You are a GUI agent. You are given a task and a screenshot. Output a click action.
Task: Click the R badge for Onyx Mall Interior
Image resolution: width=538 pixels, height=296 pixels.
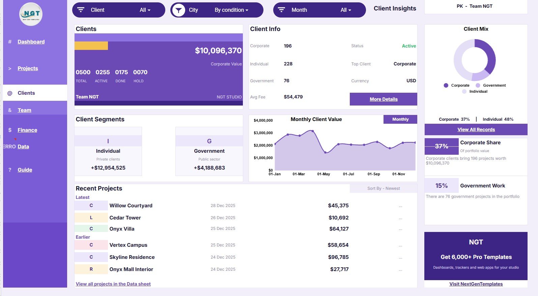[91, 269]
